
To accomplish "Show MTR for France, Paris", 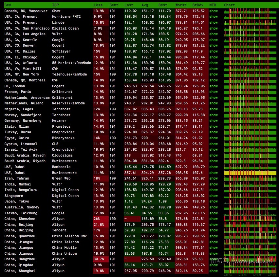I will pyautogui.click(x=214, y=92).
